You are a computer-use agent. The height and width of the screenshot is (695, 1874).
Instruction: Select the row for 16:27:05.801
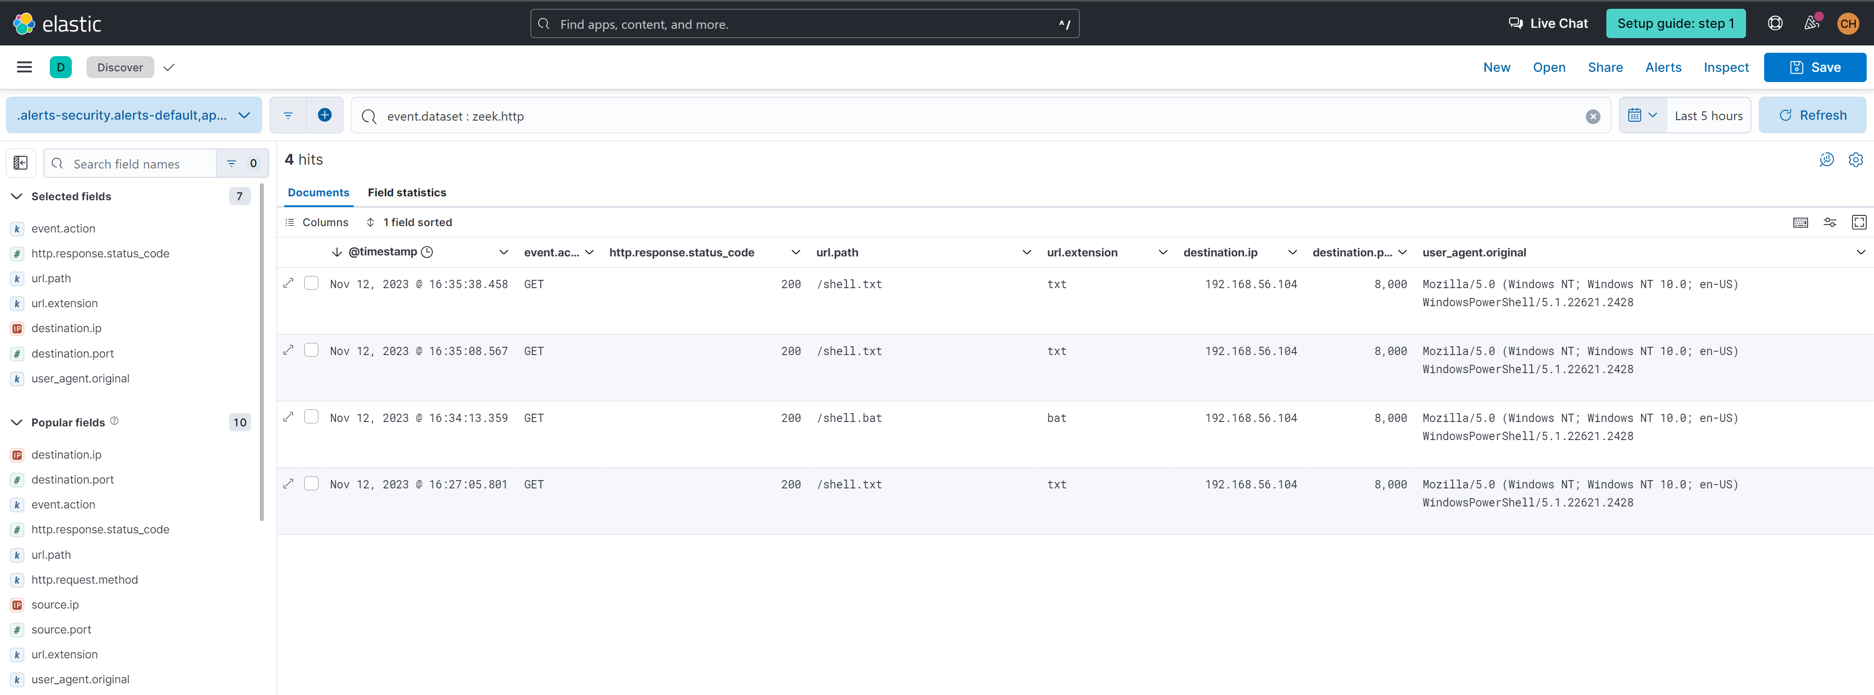tap(312, 484)
